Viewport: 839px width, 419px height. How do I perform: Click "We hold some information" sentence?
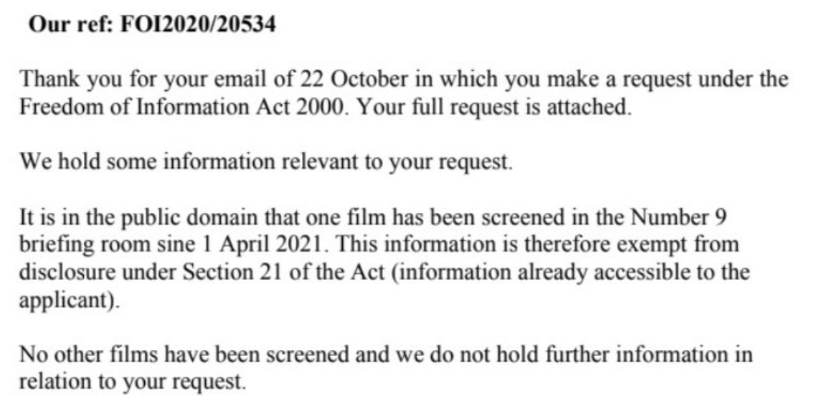click(x=267, y=161)
